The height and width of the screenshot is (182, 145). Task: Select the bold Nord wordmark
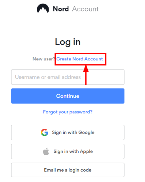point(61,9)
